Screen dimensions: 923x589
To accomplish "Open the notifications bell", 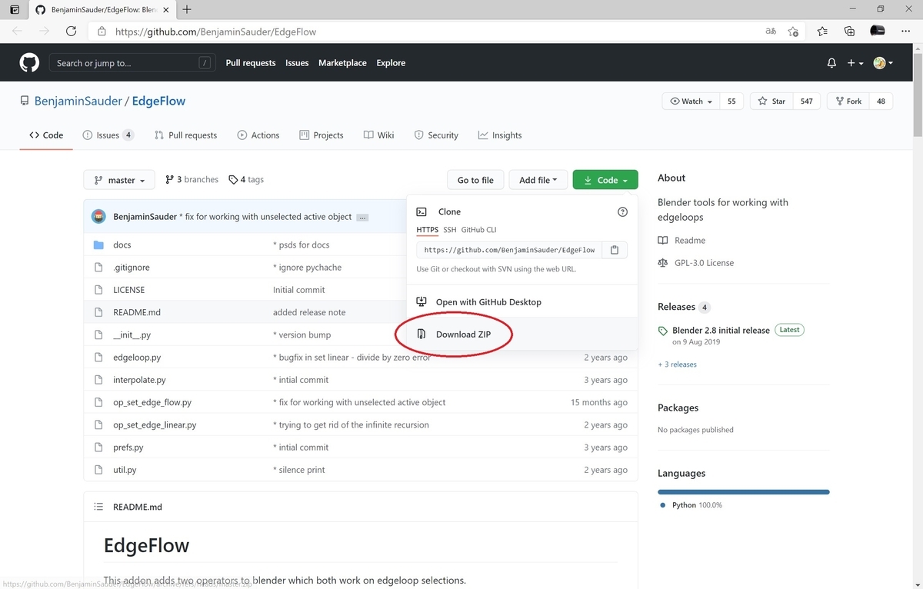I will coord(831,63).
